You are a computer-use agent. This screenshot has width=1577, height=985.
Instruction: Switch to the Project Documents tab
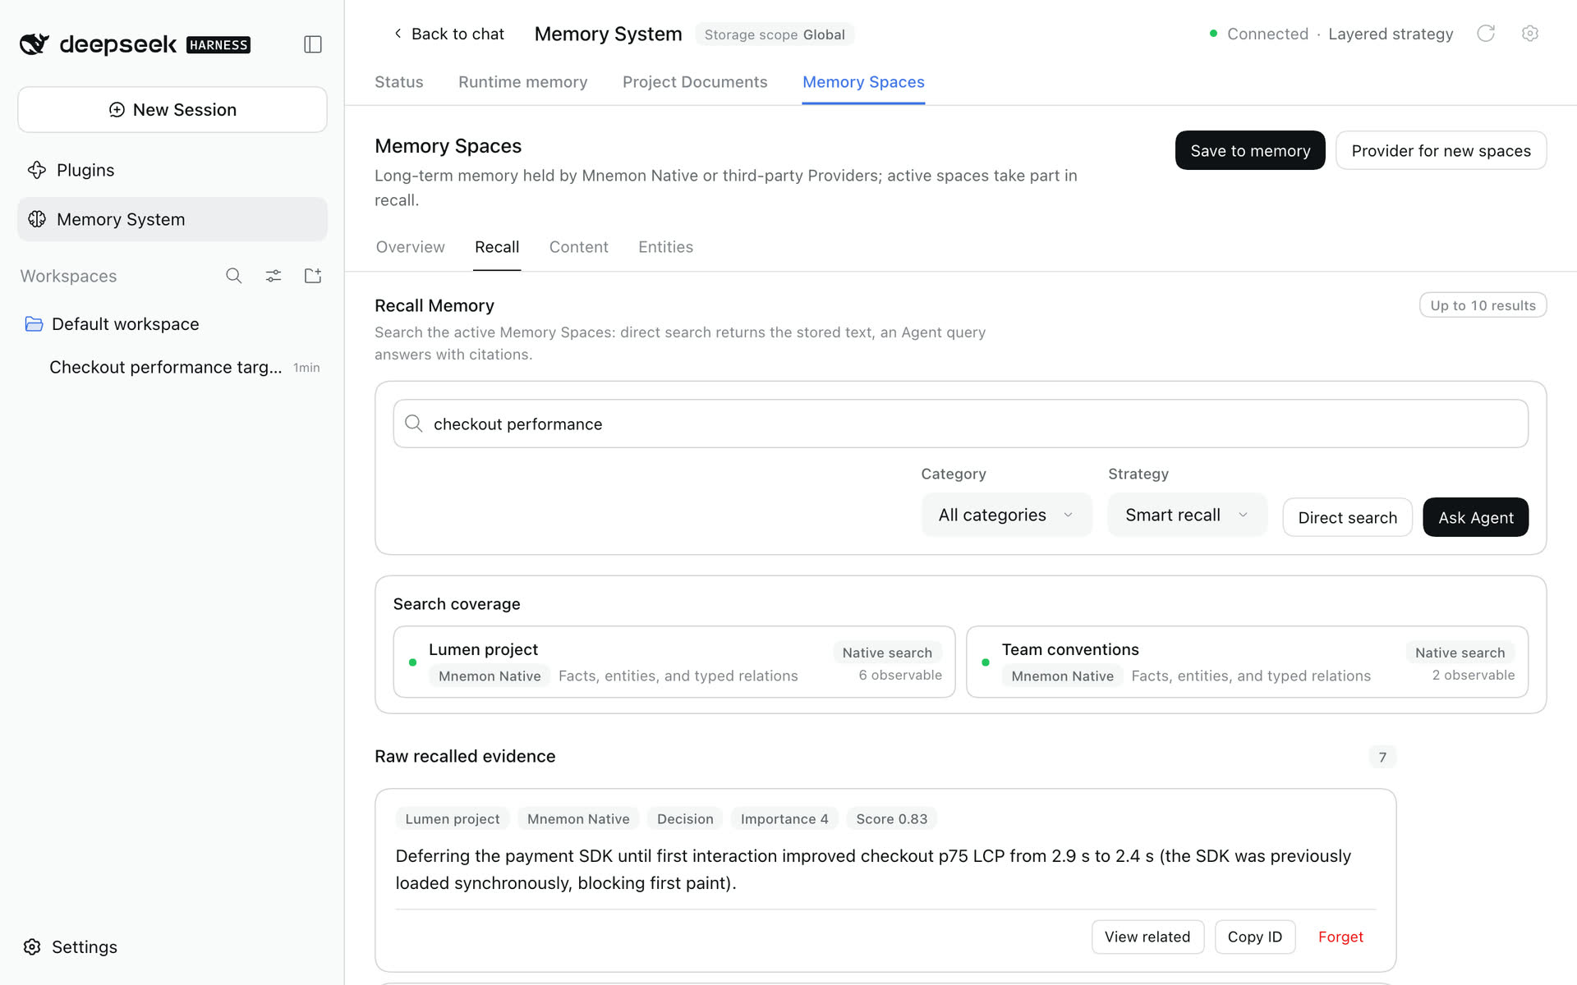(695, 82)
